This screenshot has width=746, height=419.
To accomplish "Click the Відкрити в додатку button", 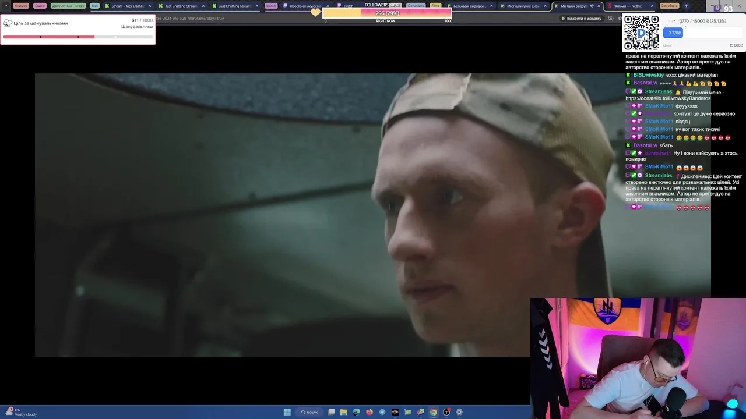I will point(581,19).
